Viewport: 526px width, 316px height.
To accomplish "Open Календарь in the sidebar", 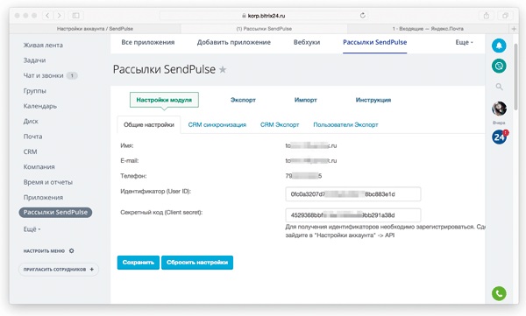I will pos(40,106).
